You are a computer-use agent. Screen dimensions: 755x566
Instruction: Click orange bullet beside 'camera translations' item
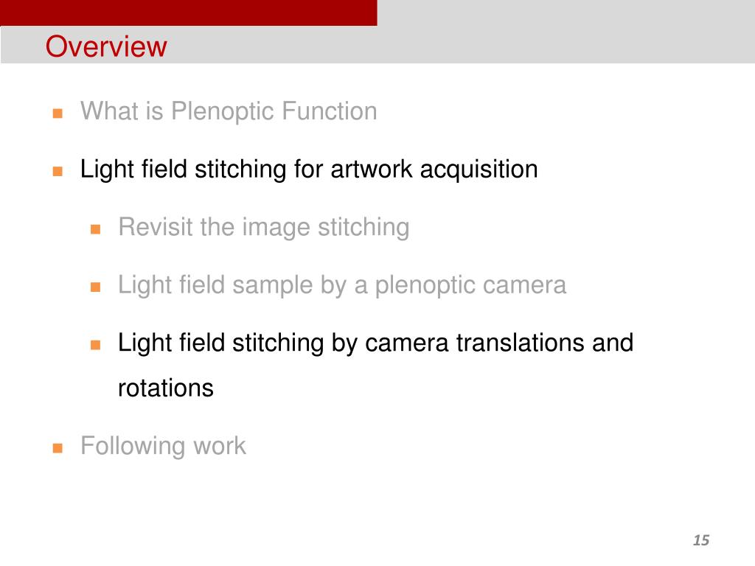(95, 345)
